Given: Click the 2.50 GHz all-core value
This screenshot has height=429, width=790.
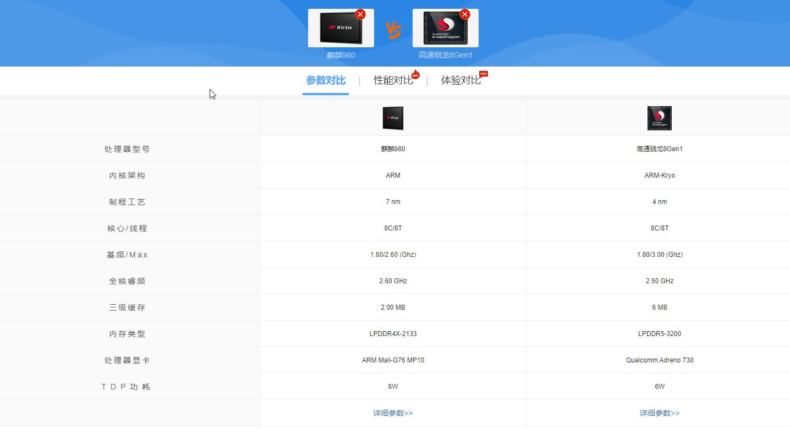Looking at the screenshot, I should (660, 281).
